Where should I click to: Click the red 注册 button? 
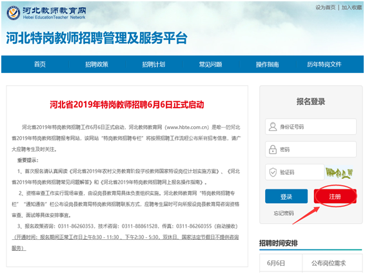pyautogui.click(x=335, y=196)
